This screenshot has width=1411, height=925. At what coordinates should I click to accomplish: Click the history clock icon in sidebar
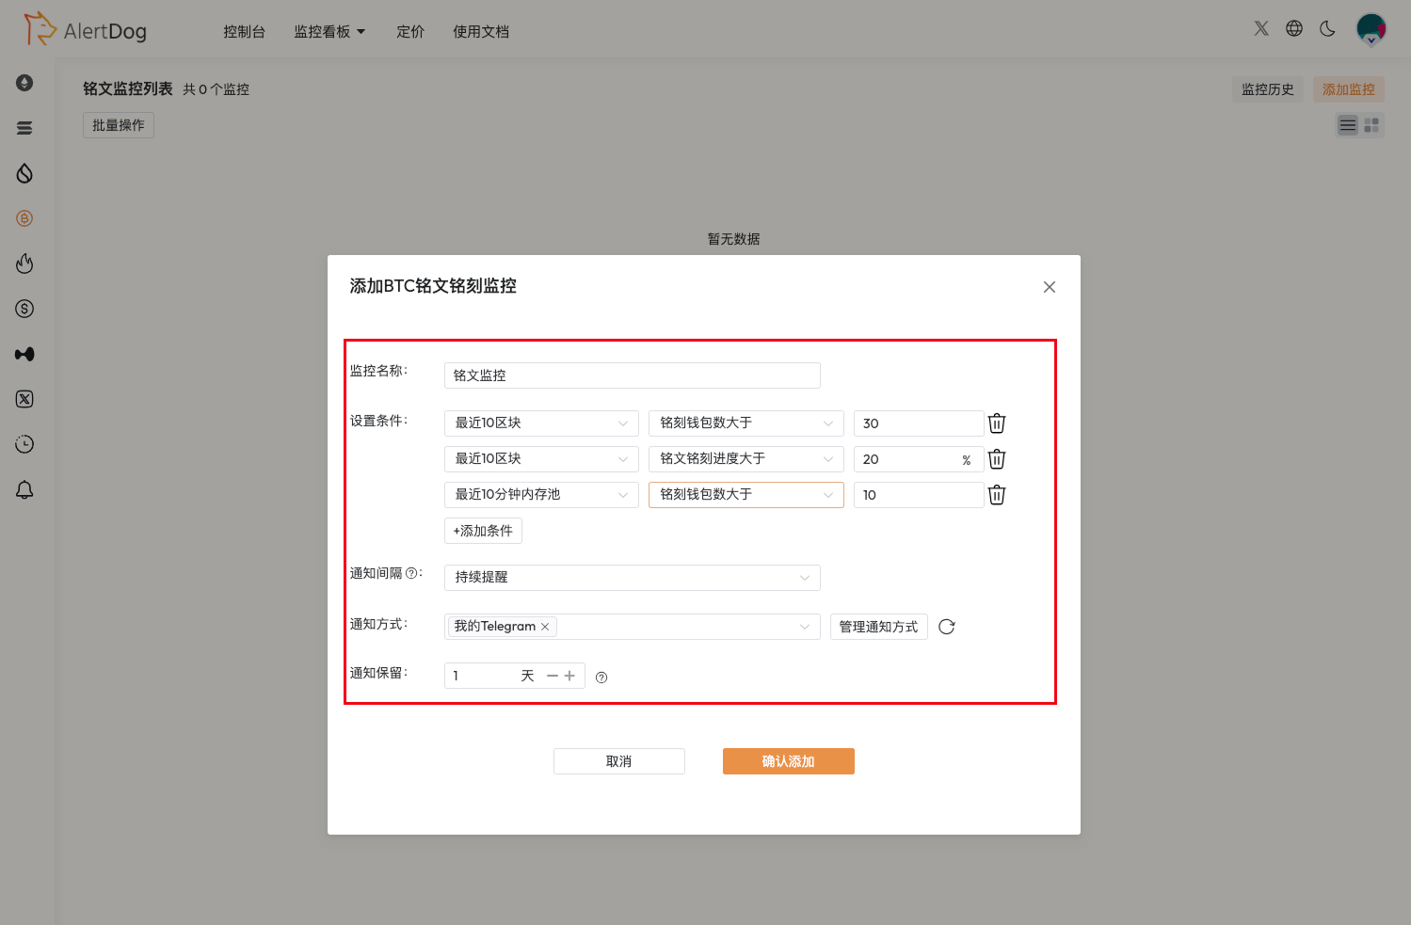tap(24, 443)
